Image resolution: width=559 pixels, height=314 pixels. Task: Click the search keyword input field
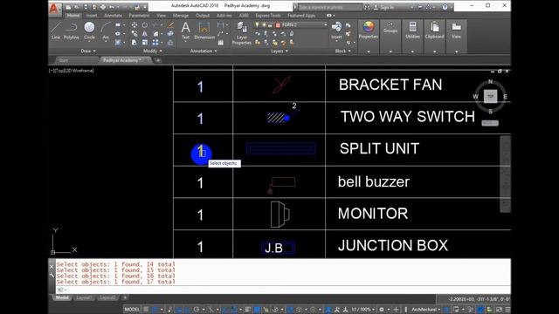pyautogui.click(x=330, y=7)
